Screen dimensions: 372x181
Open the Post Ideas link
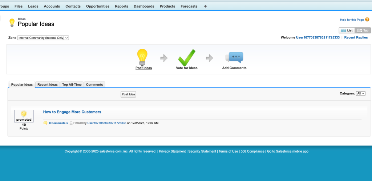coord(144,68)
